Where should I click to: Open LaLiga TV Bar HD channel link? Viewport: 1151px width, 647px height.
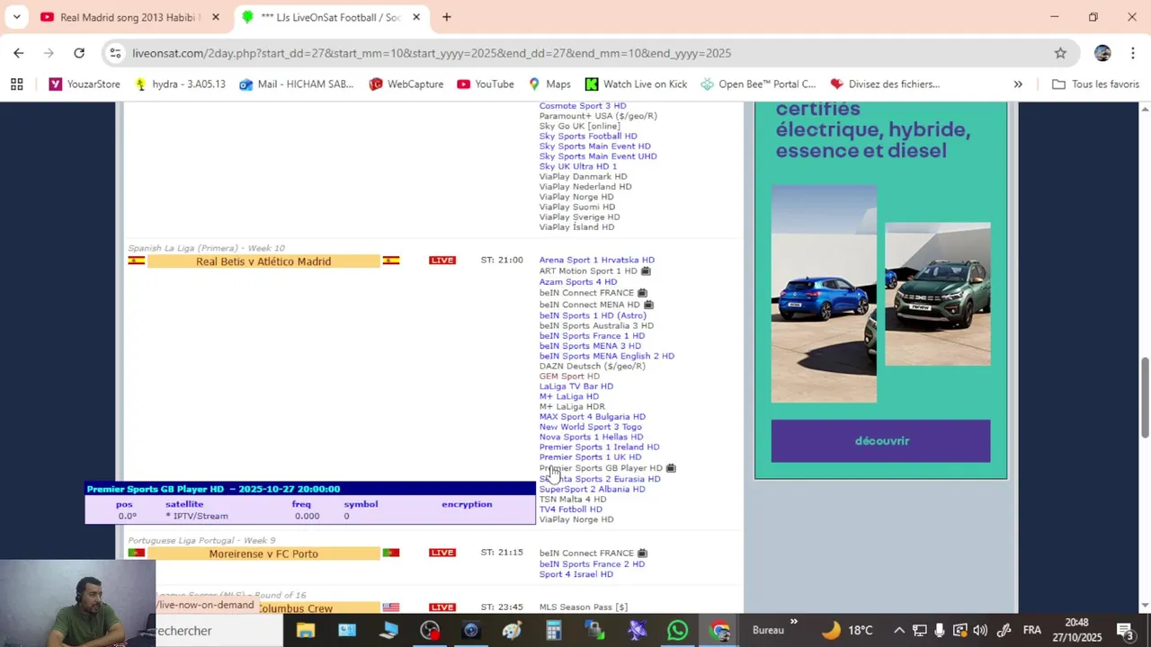pyautogui.click(x=575, y=386)
